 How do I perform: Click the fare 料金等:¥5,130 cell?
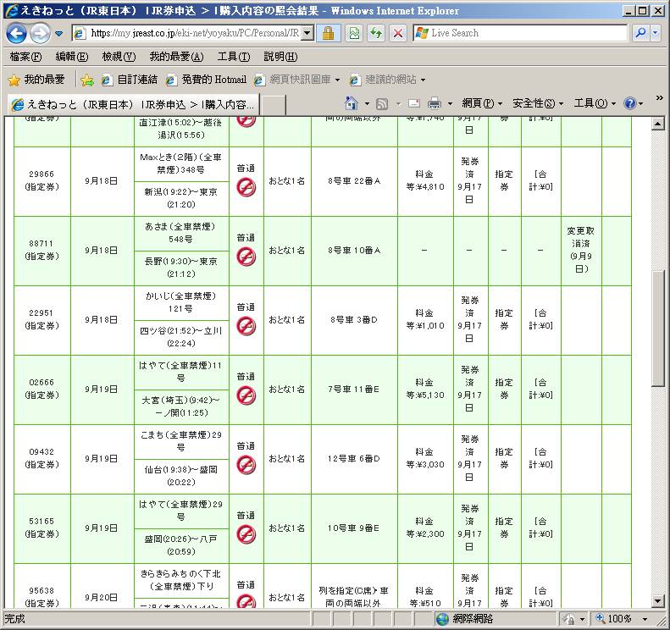(424, 389)
